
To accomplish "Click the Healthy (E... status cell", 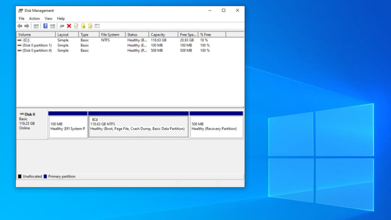I will [x=137, y=45].
